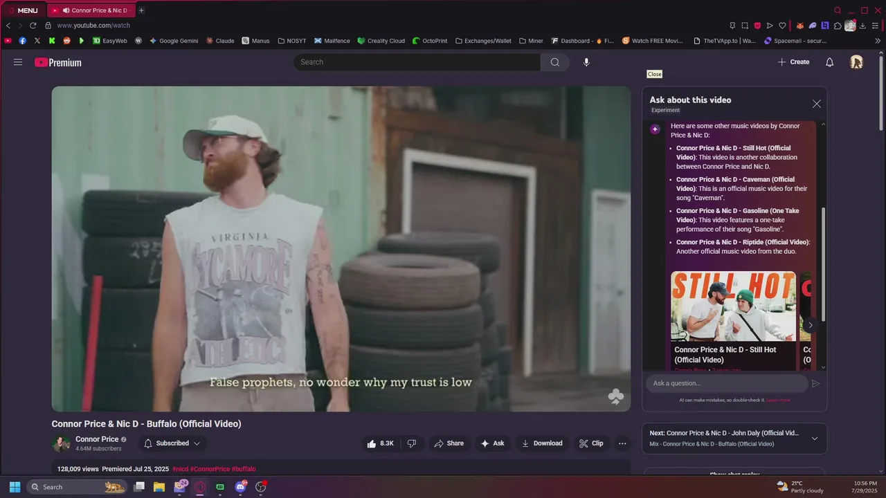Open Exchanges/Wallet bookmark folder
The width and height of the screenshot is (886, 498).
point(483,41)
